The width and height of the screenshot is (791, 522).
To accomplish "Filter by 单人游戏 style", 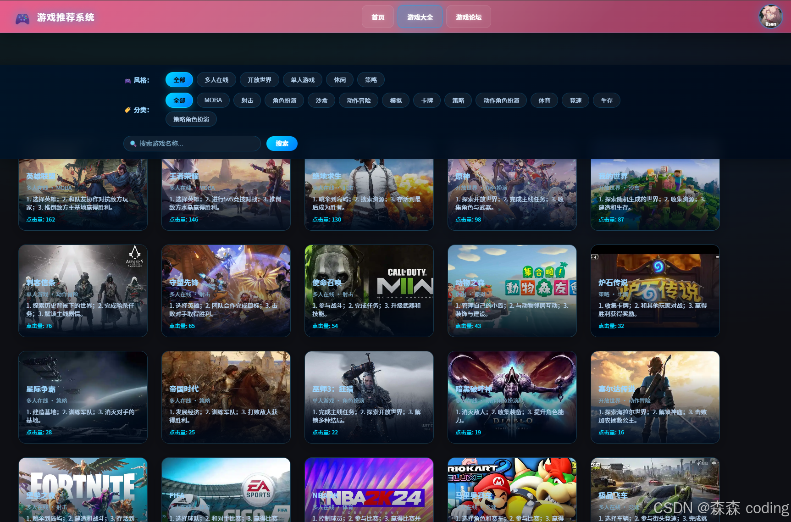I will (x=303, y=80).
